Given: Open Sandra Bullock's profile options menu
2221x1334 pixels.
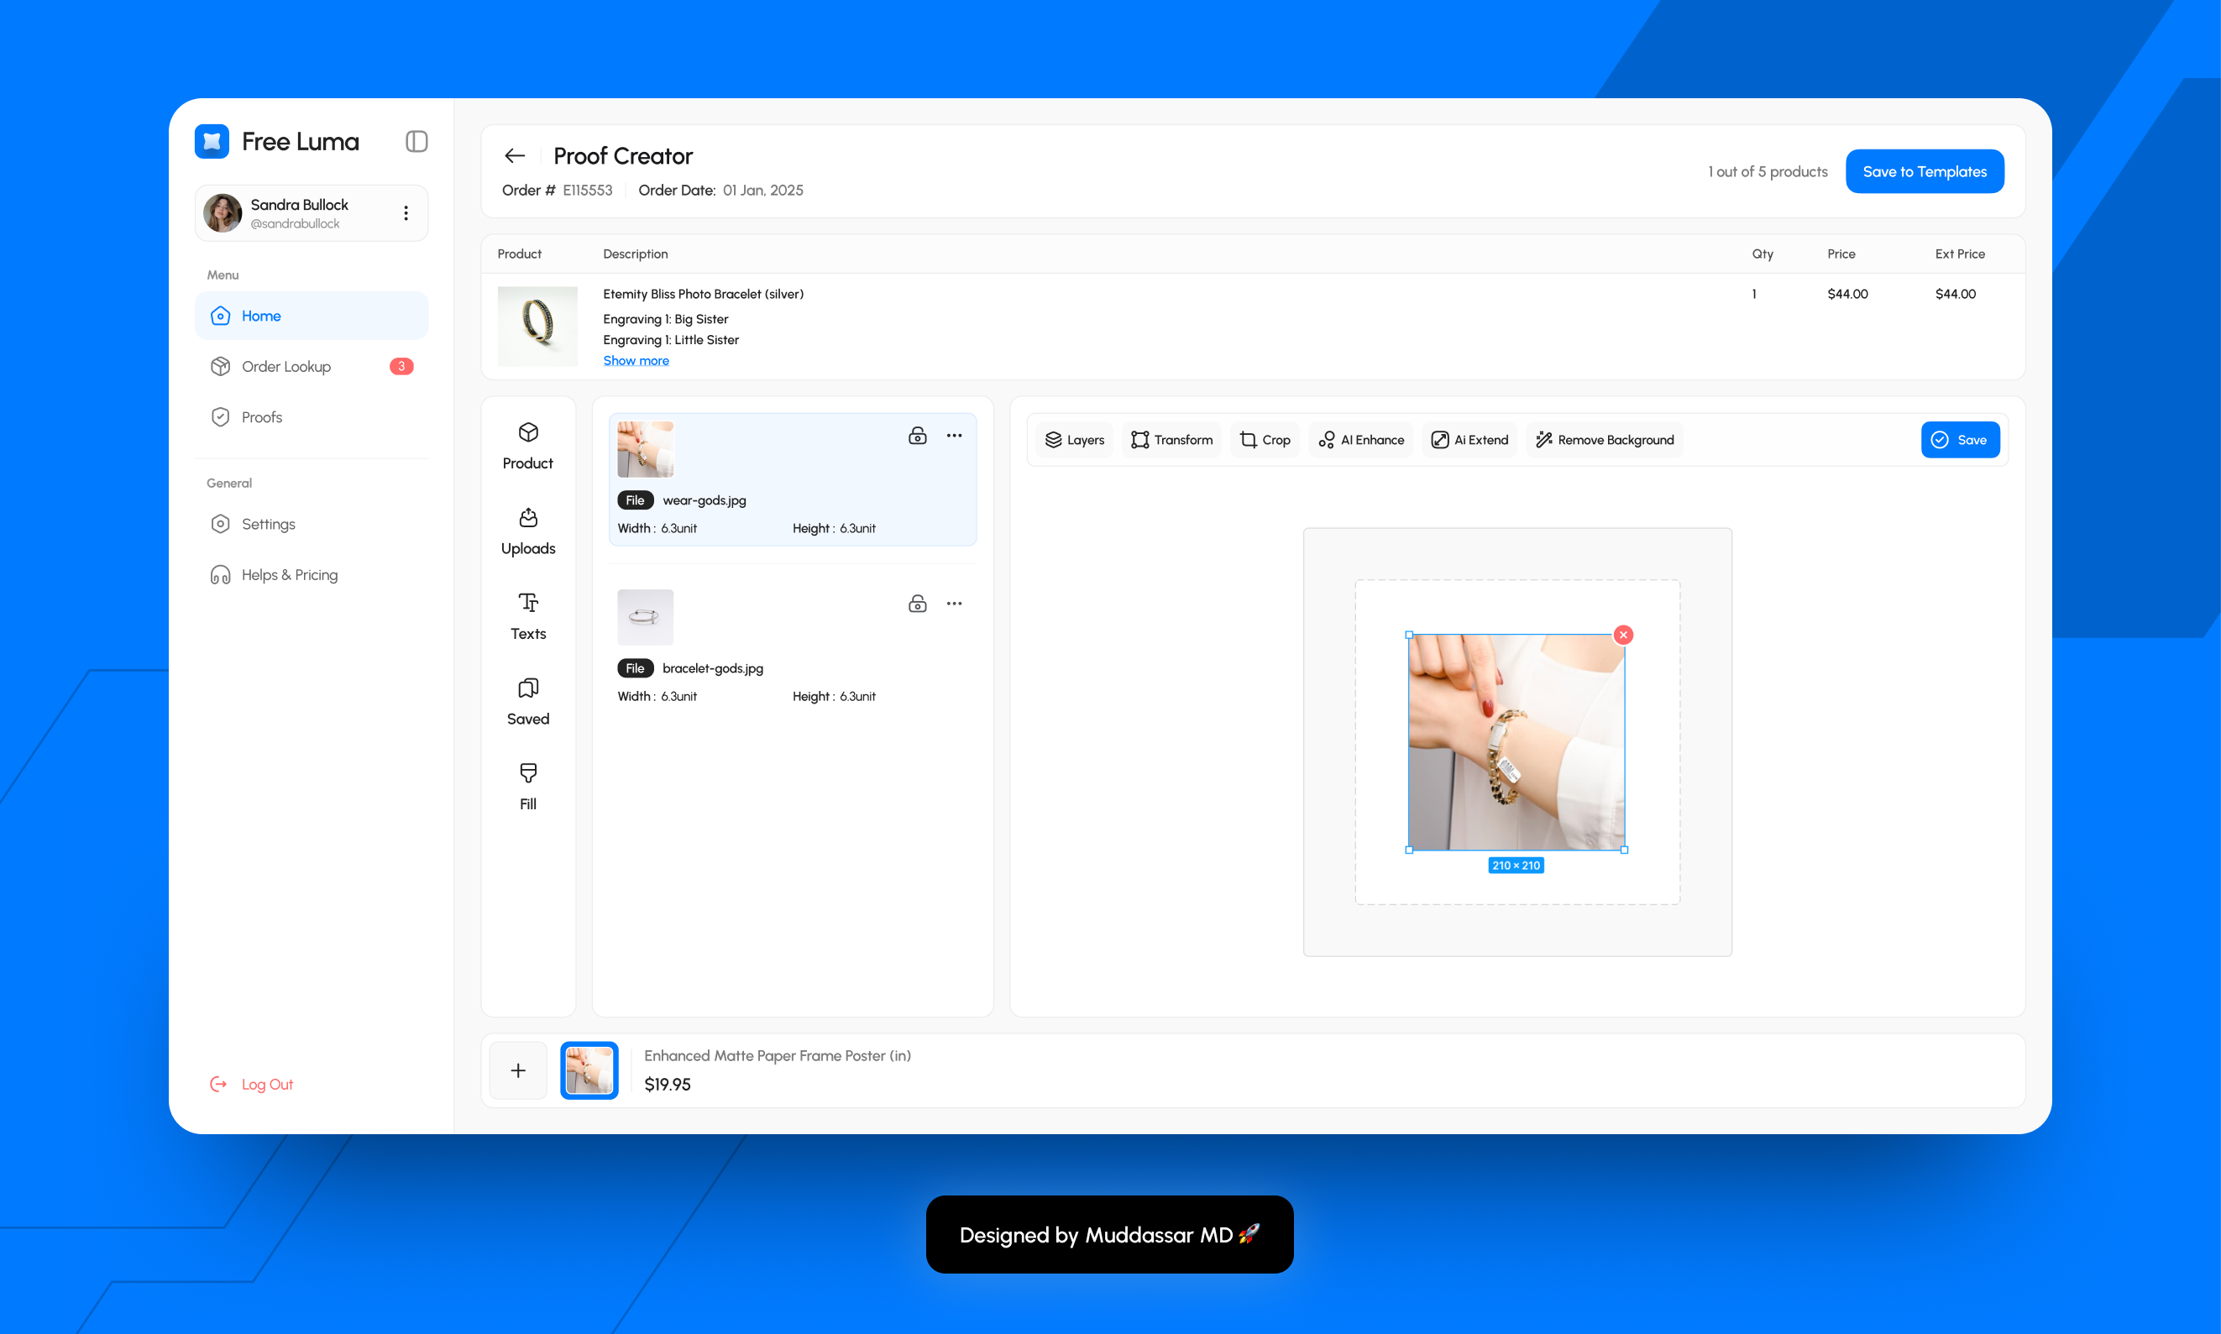Looking at the screenshot, I should (x=406, y=213).
